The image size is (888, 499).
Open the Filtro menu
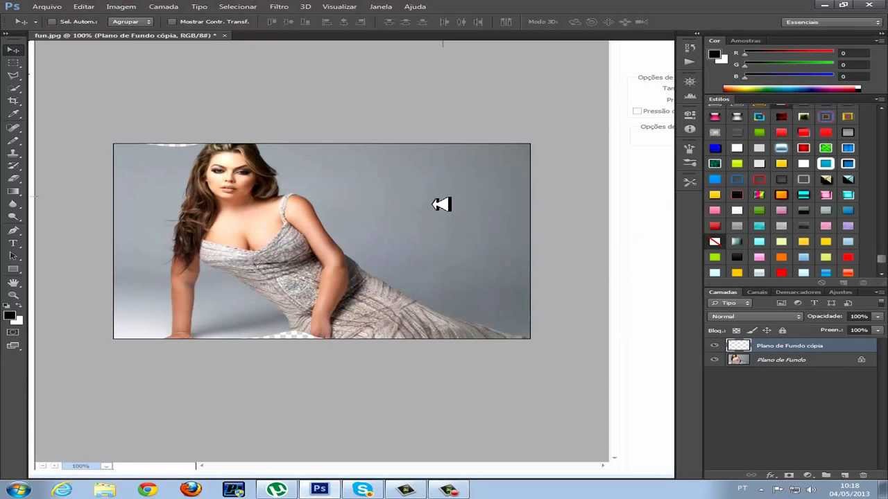279,6
